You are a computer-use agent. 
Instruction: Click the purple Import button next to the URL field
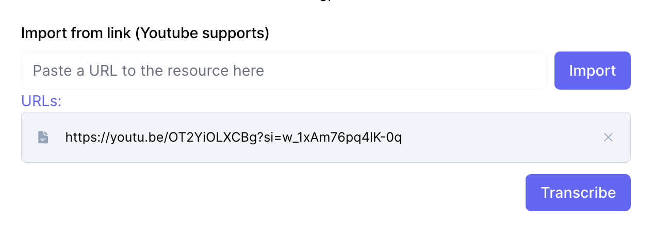(x=592, y=71)
